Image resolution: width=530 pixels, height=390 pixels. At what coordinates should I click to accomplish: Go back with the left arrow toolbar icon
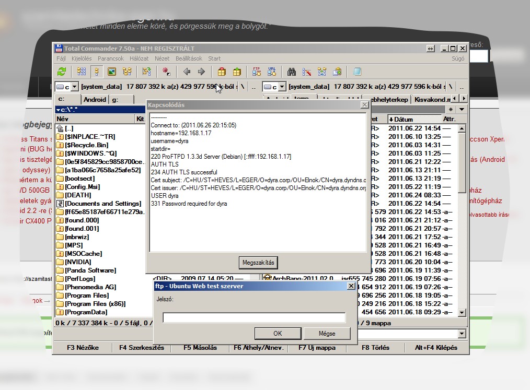[187, 72]
